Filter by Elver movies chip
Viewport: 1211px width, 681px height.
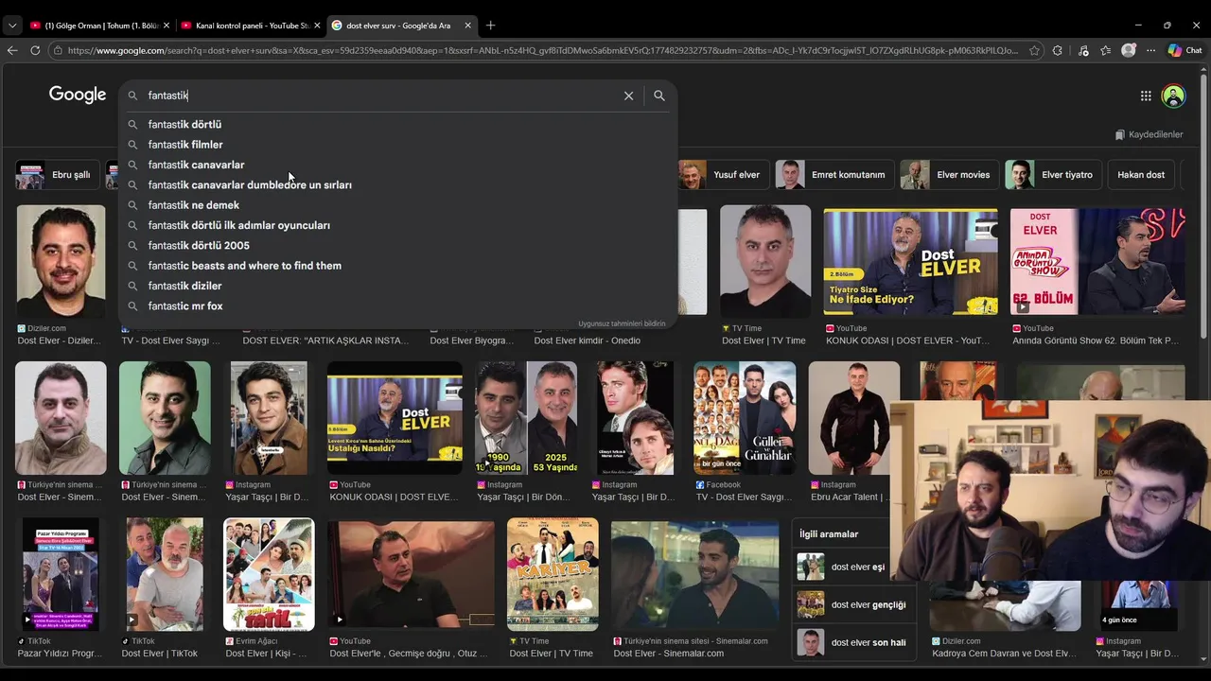949,175
